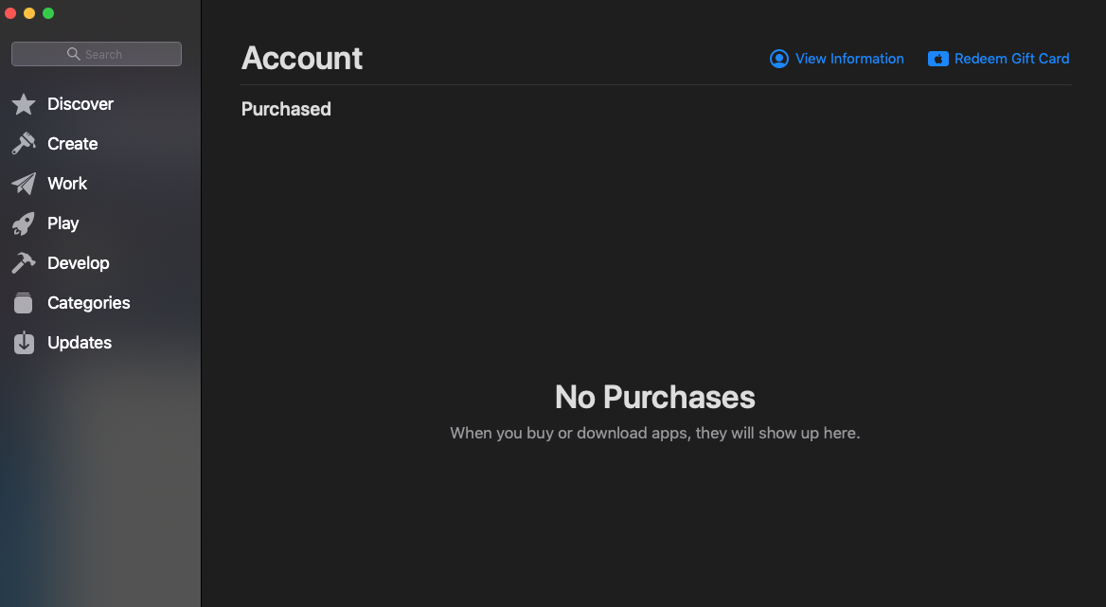Screen dimensions: 1106x607
Task: Click the magnifying glass in Search
Action: 73,54
